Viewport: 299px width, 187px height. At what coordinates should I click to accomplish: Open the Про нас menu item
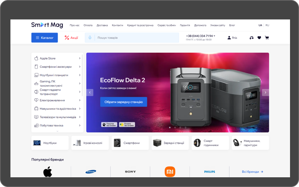pos(74,25)
